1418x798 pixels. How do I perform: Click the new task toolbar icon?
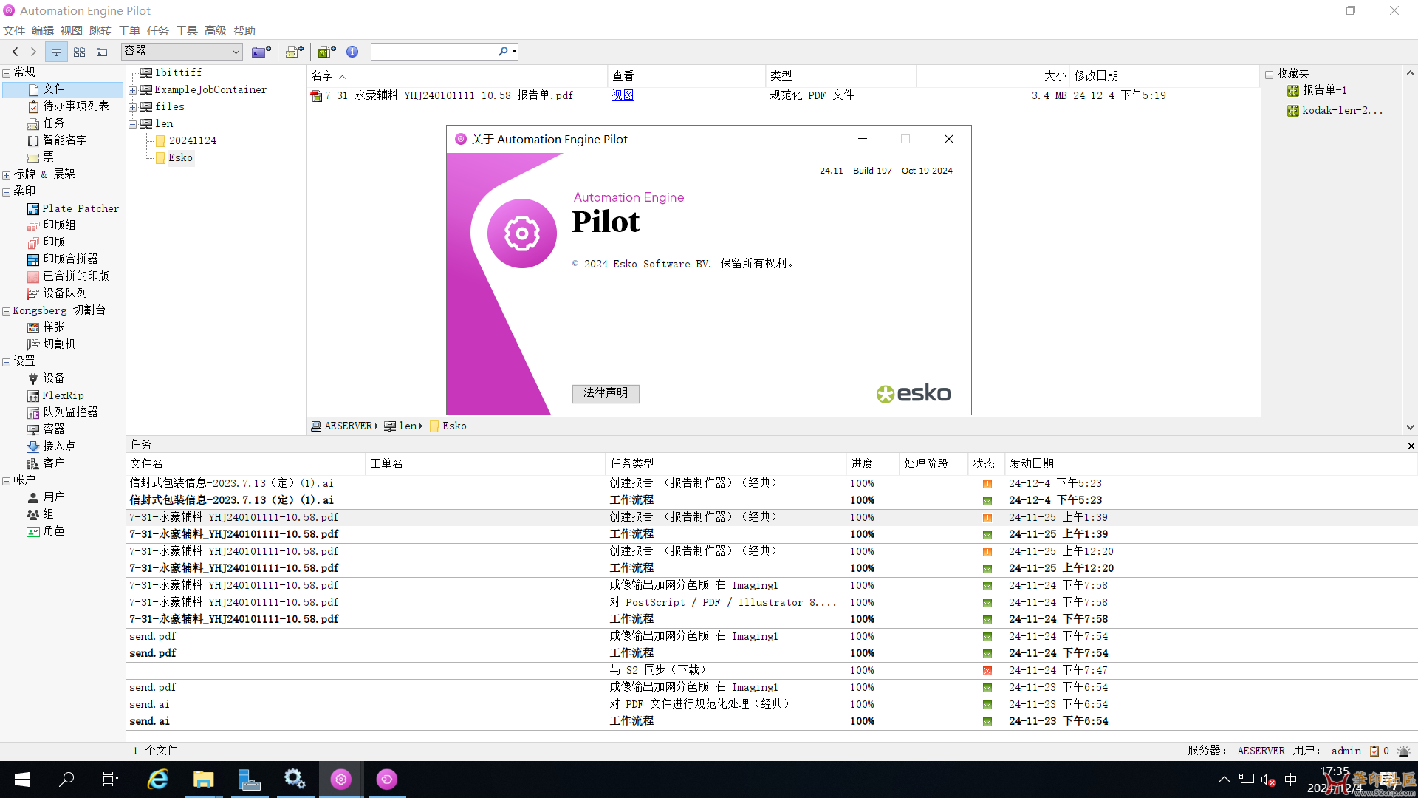pos(326,52)
